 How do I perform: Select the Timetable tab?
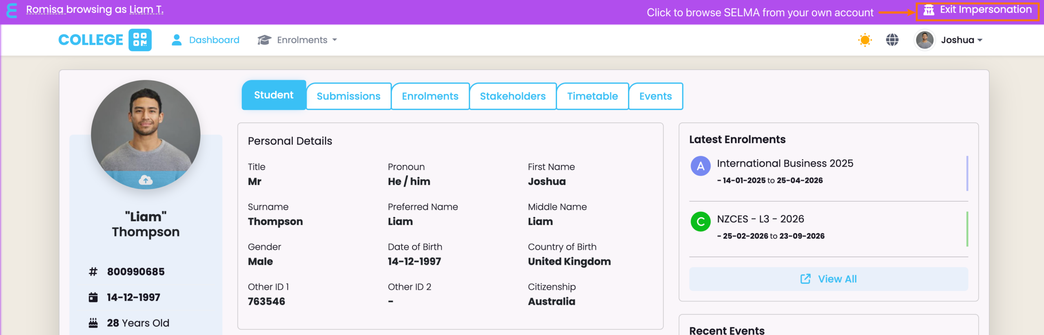[x=592, y=96]
